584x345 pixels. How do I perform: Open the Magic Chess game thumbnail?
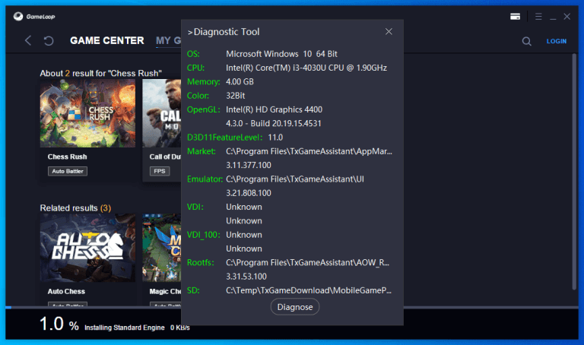pos(162,248)
